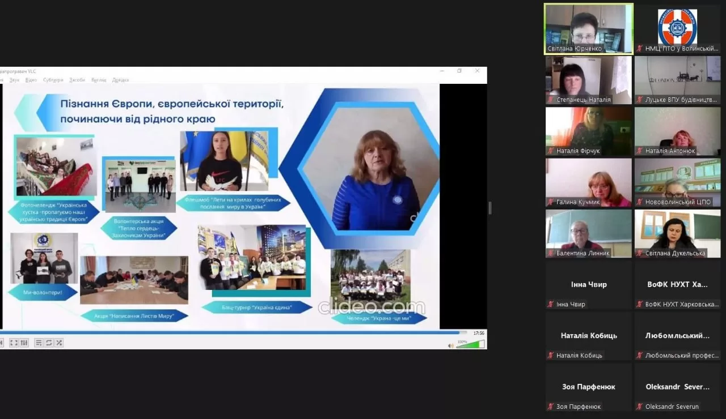This screenshot has height=419, width=726.
Task: Click muted mic icon beside Oleksandr Severun
Action: tap(639, 407)
